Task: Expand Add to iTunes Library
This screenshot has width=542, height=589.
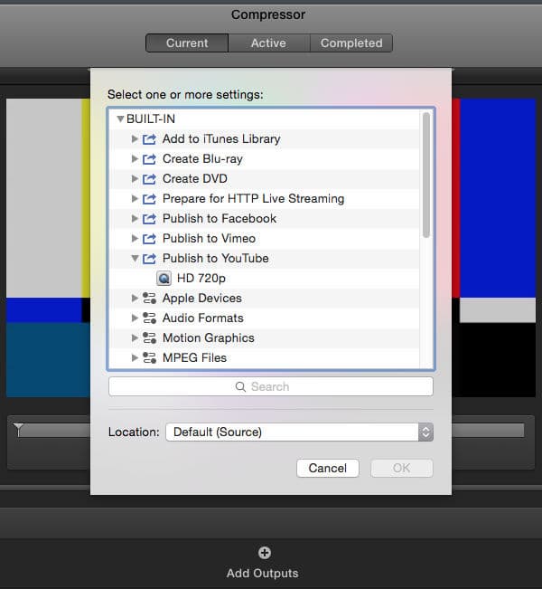Action: coord(135,139)
